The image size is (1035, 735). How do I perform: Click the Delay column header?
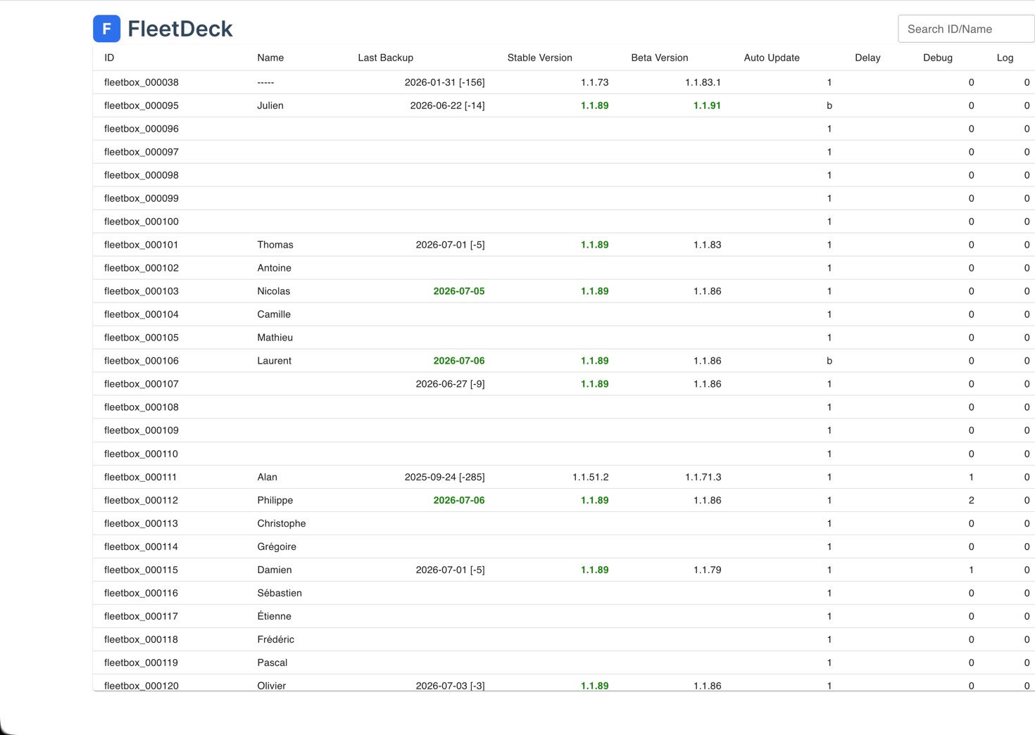[867, 58]
